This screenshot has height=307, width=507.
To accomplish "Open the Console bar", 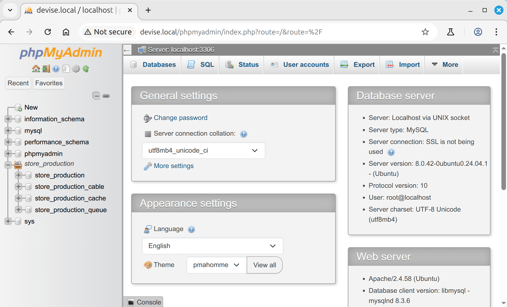I will [x=143, y=302].
